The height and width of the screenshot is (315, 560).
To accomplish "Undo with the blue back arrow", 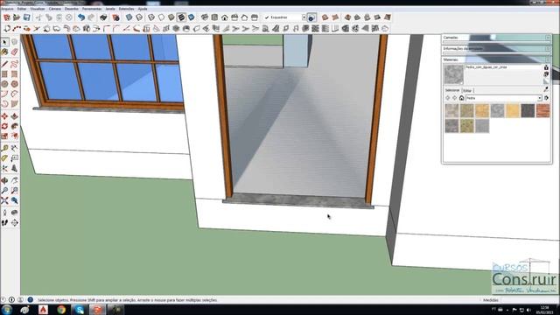I will (81, 17).
